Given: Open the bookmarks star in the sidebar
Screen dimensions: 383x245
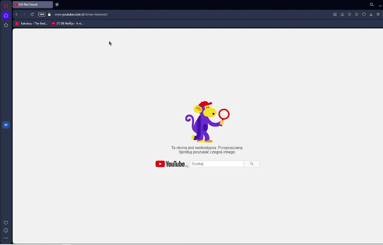Looking at the screenshot, I should [x=6, y=25].
